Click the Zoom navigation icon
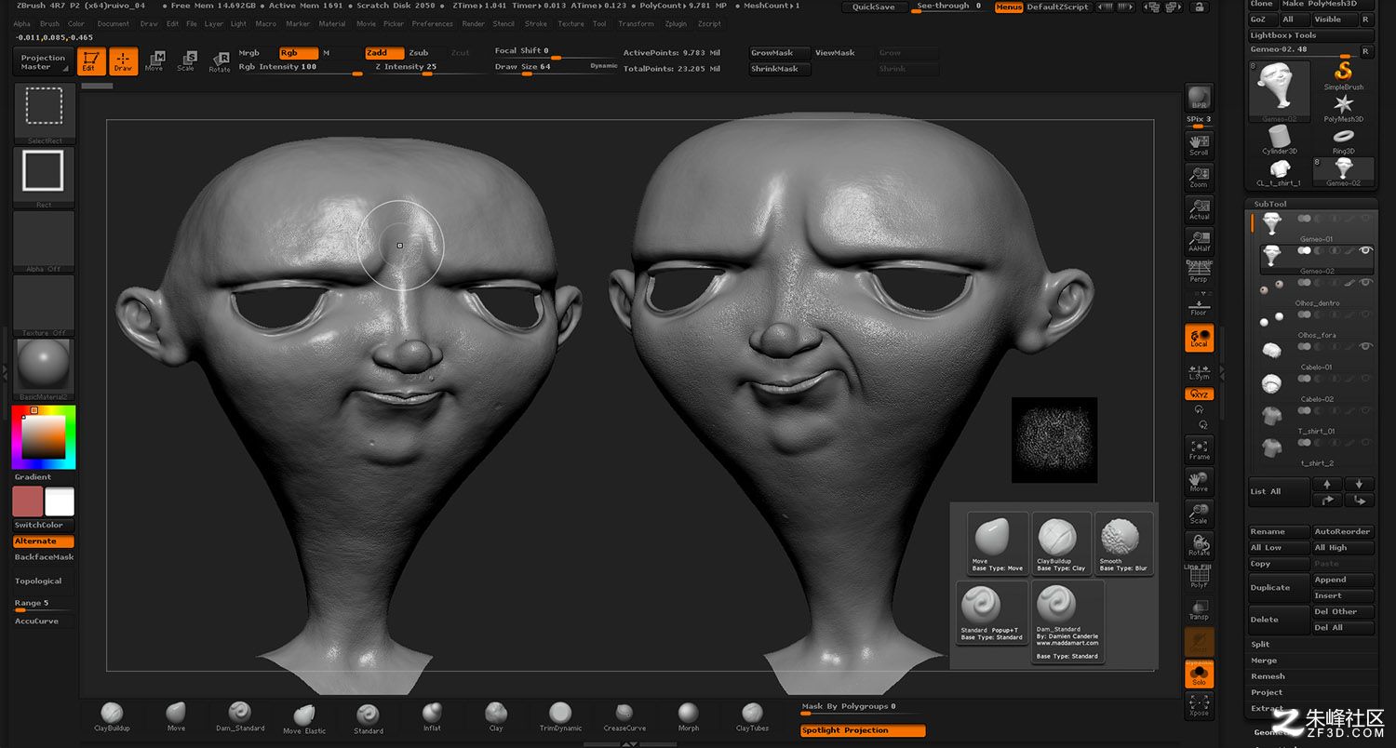1396x748 pixels. pyautogui.click(x=1199, y=177)
